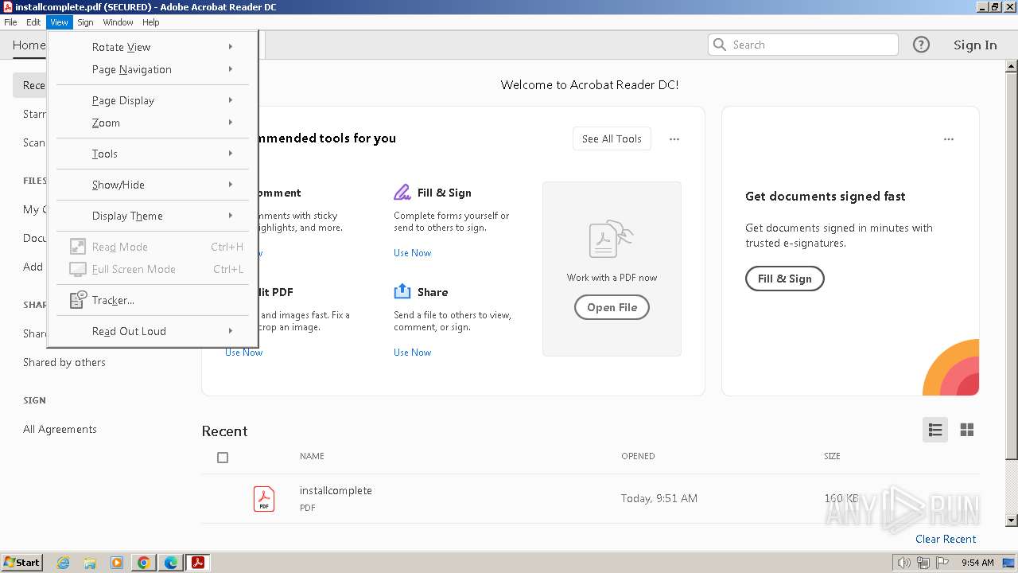
Task: Open Microsoft Edge from the taskbar
Action: click(171, 563)
